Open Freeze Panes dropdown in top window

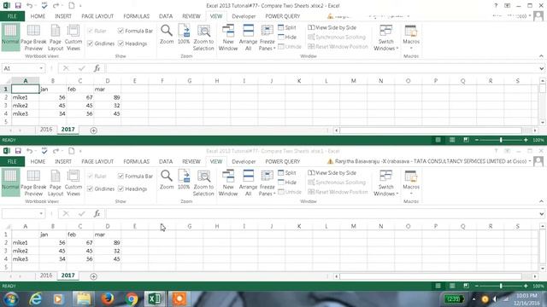click(267, 38)
